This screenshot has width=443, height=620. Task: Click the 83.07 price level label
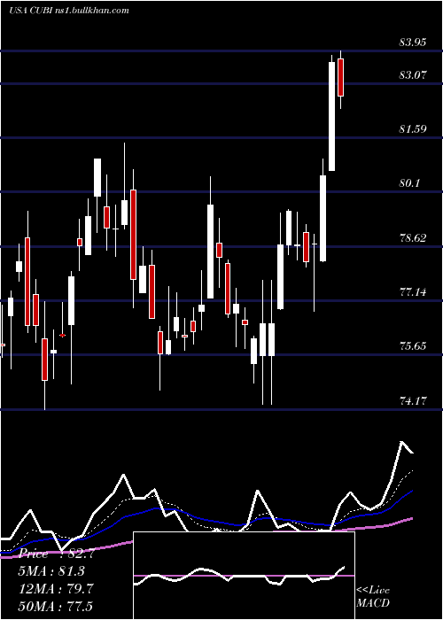[413, 74]
